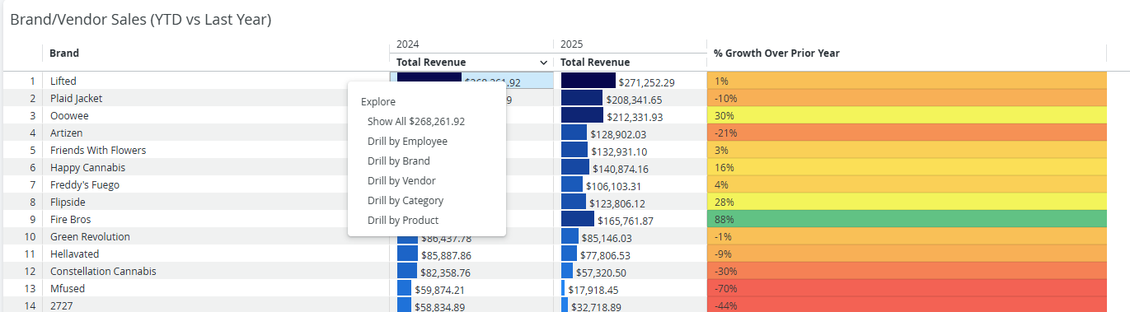Click the % Growth Over Prior Year header
Screen dimensions: 1130x312
776,54
